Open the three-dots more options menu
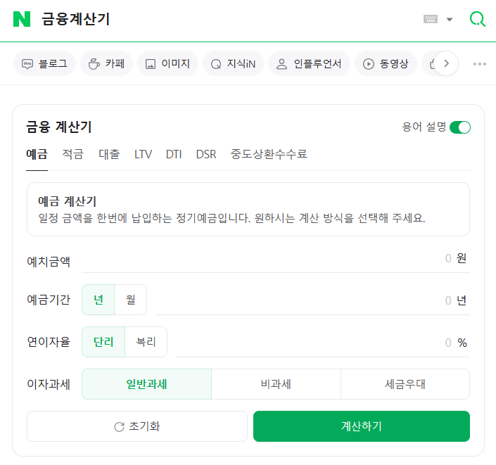Viewport: 496px width, 465px height. (480, 64)
